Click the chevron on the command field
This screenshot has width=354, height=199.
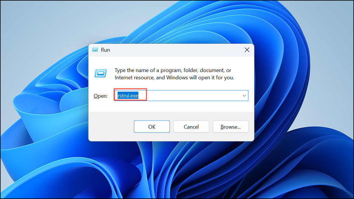[x=244, y=95]
